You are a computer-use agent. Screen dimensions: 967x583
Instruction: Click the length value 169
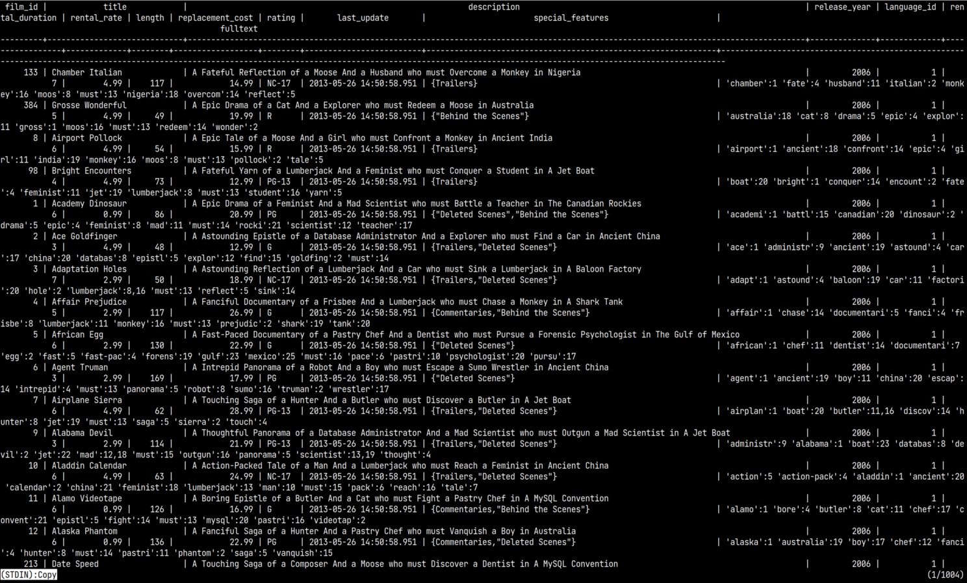tap(157, 378)
